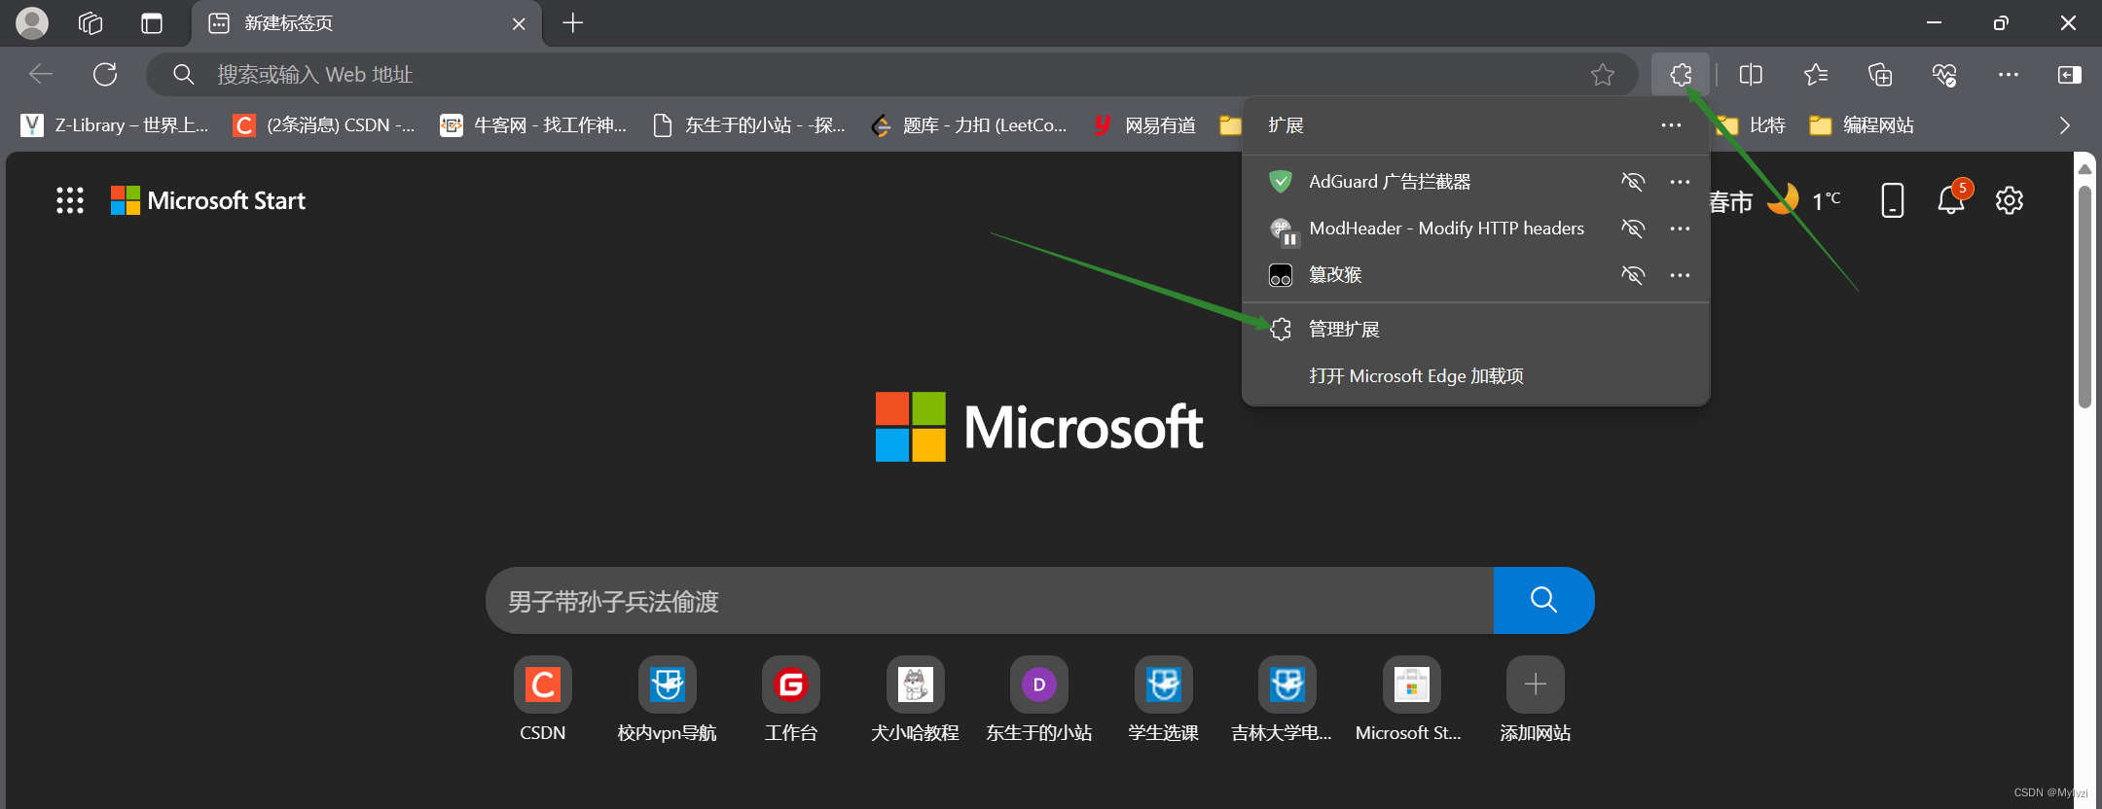Select 管理扩展 in the extensions menu
The height and width of the screenshot is (809, 2102).
[x=1476, y=330]
